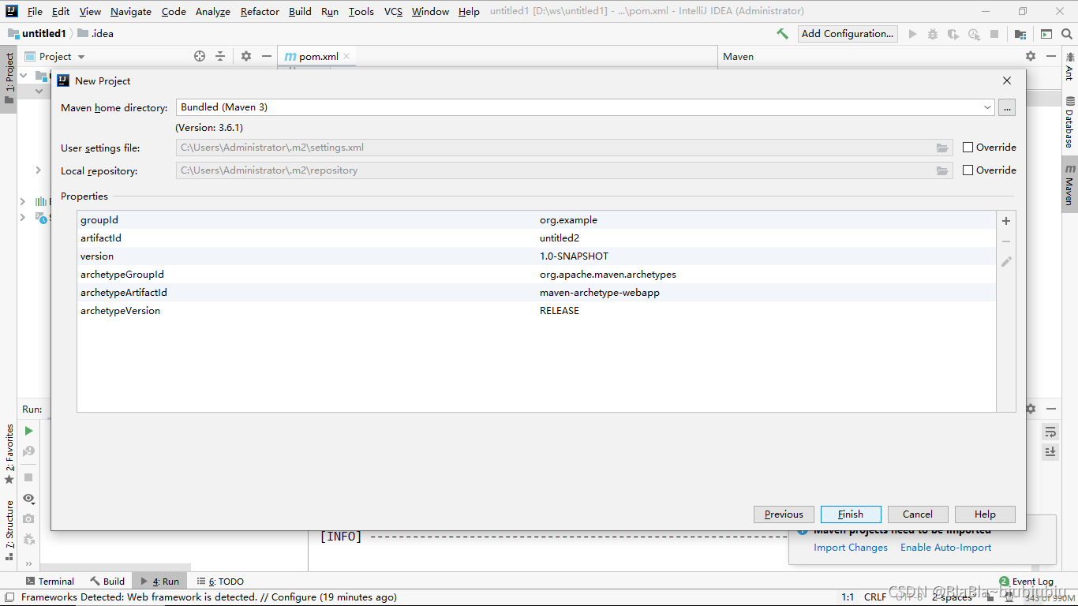
Task: Click folder icon in Local repository field
Action: coord(942,170)
